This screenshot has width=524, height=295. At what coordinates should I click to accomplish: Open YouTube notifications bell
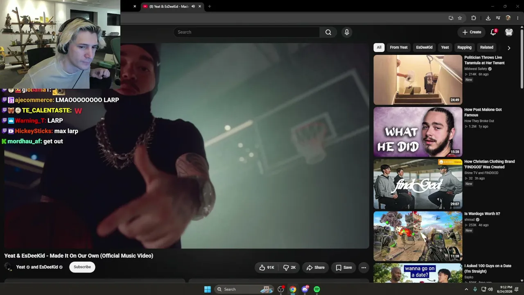pyautogui.click(x=493, y=32)
